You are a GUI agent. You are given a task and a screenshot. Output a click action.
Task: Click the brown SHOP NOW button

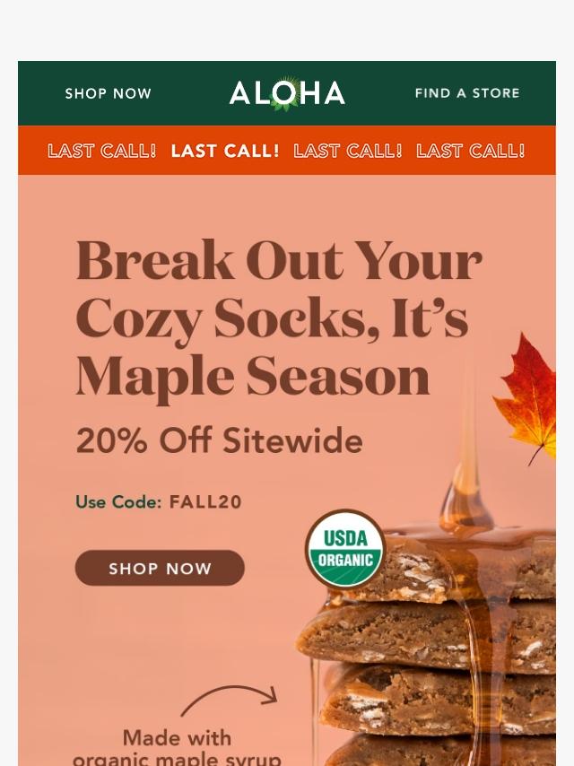(x=160, y=568)
